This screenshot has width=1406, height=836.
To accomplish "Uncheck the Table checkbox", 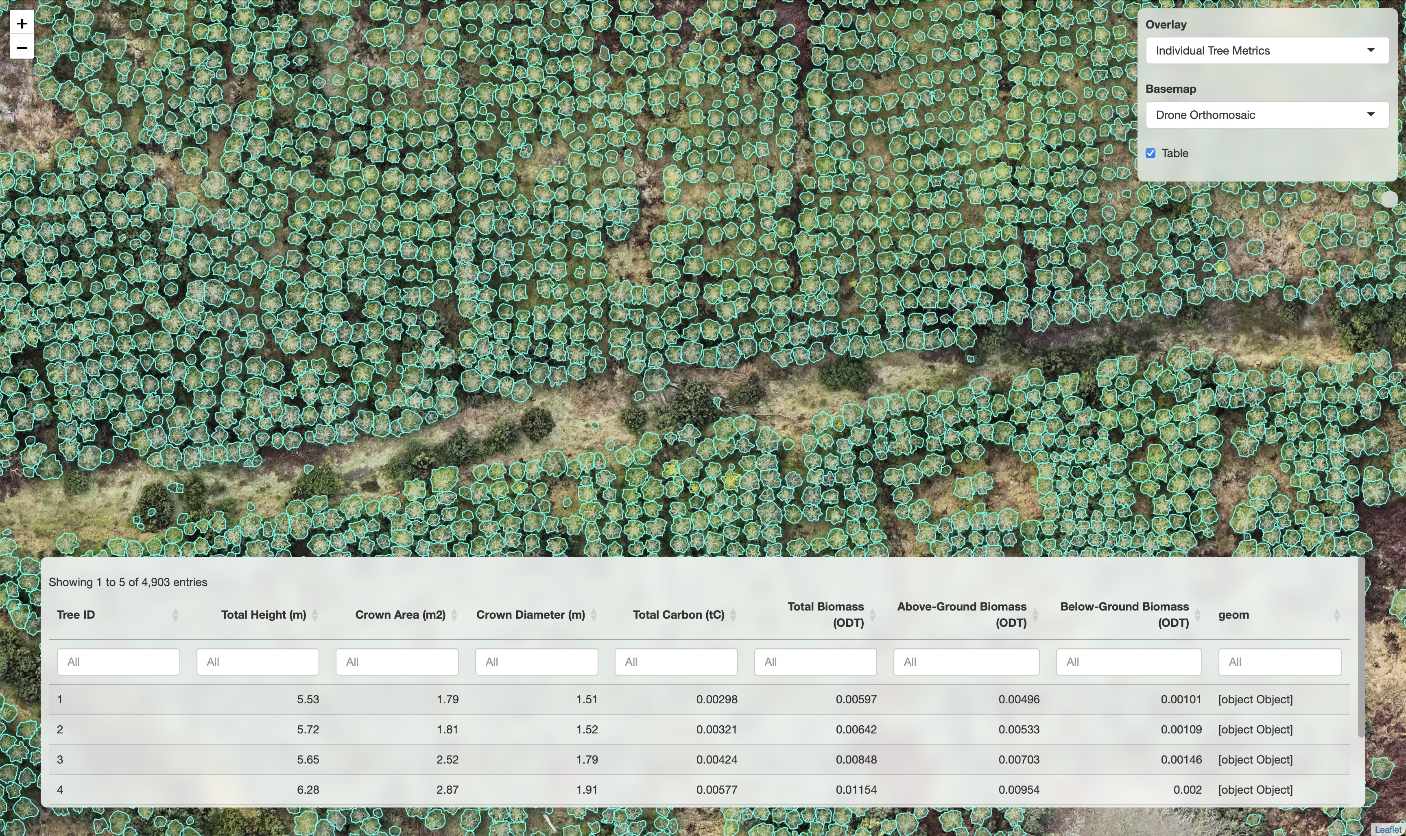I will coord(1151,153).
